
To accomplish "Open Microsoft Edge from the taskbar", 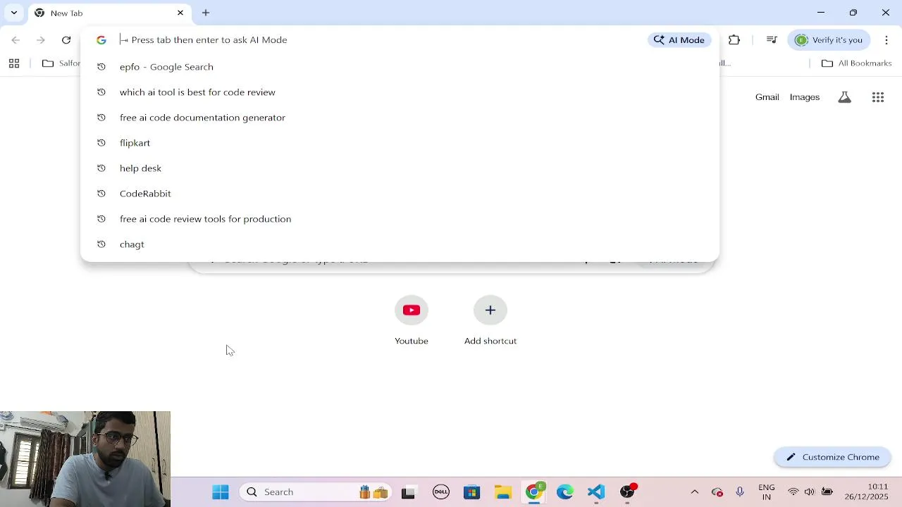I will point(565,492).
